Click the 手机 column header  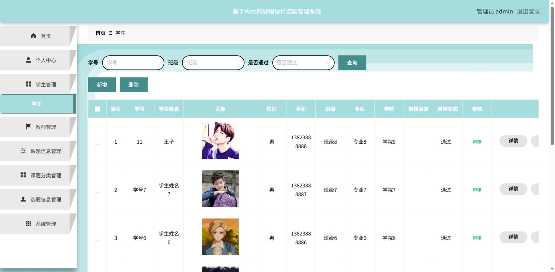coord(301,109)
